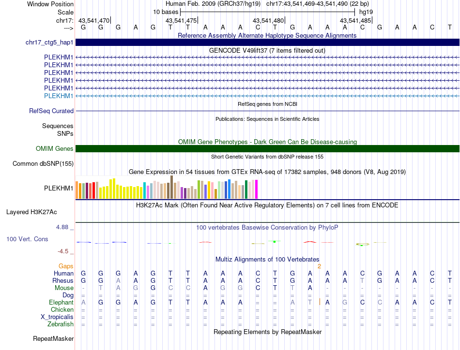Image resolution: width=460 pixels, height=350 pixels.
Task: Click the orange gap count 2 in the Gaps row
Action: click(319, 266)
